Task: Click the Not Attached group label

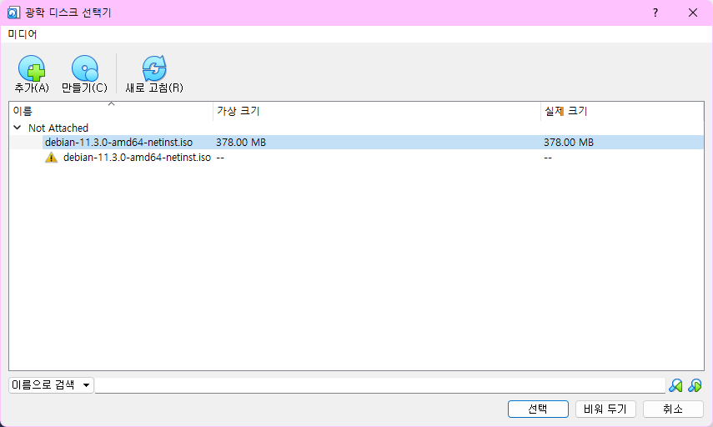Action: pos(58,128)
